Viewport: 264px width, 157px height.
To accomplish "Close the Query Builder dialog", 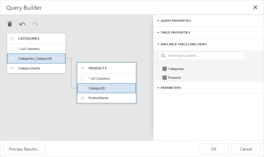I will [255, 8].
